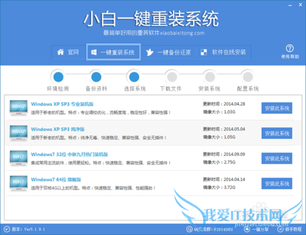
Task: Open Windows7 64位 旗舰版 title link
Action: pos(56,179)
